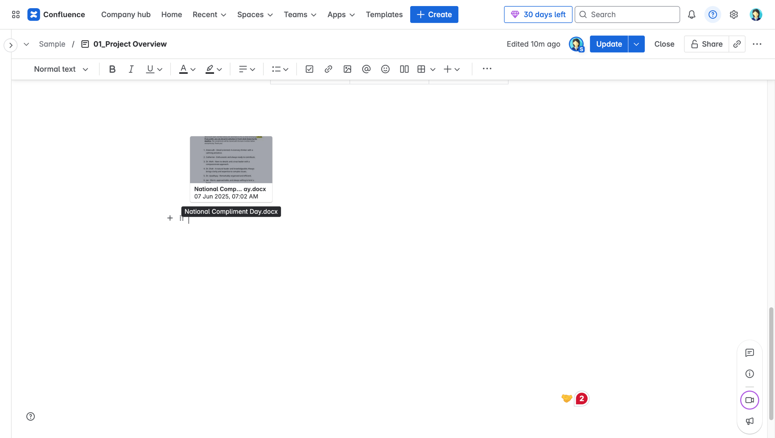Insert a two-column layout
Viewport: 775px width, 438px height.
tap(404, 69)
